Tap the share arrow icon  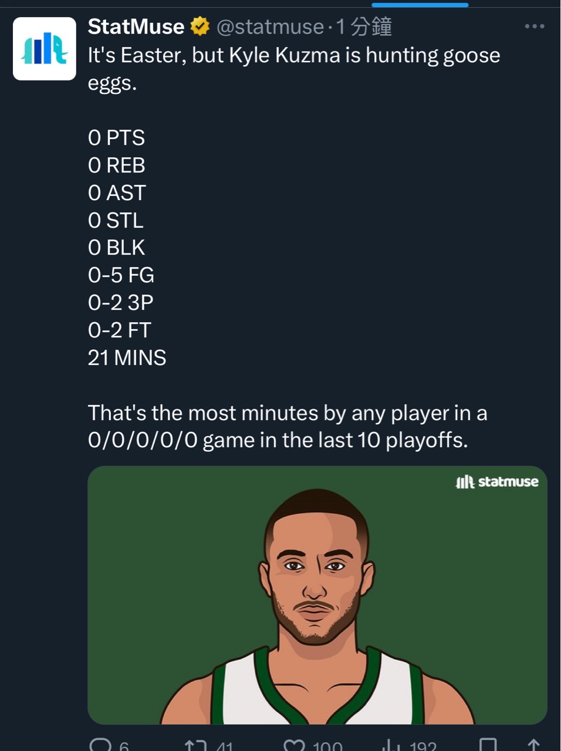[x=533, y=746]
